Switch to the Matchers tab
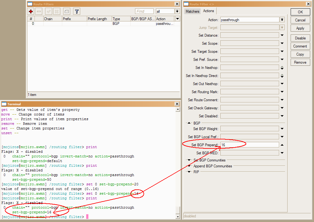Screen dimensions: 314x222 (x=192, y=11)
